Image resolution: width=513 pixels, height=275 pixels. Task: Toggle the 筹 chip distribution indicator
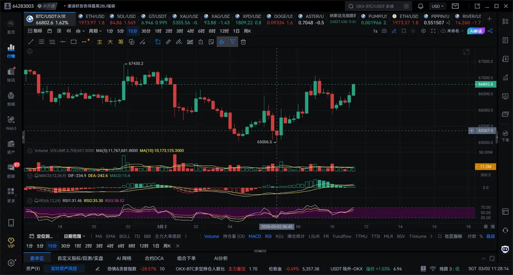coord(121,42)
